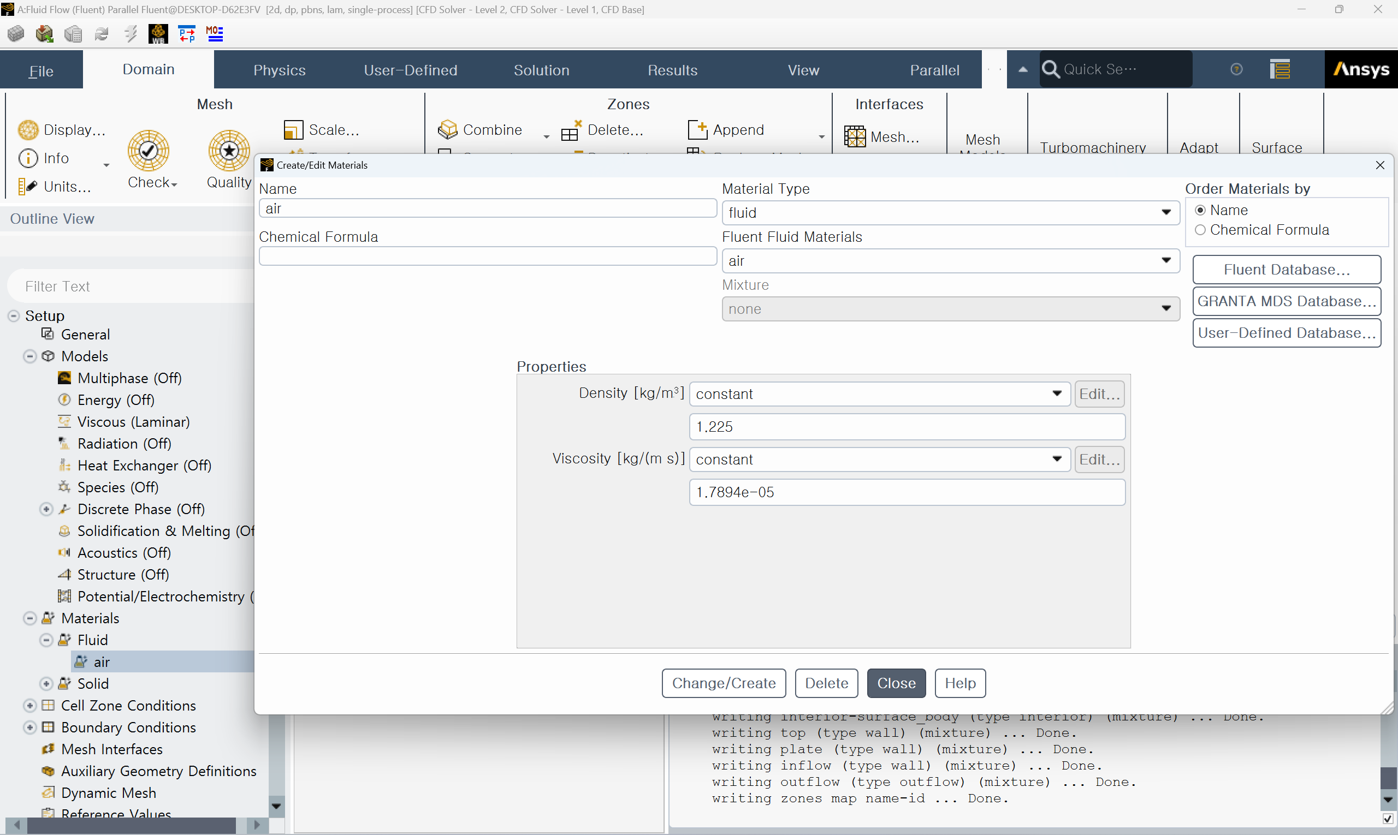Click the material Name input field

coord(488,208)
